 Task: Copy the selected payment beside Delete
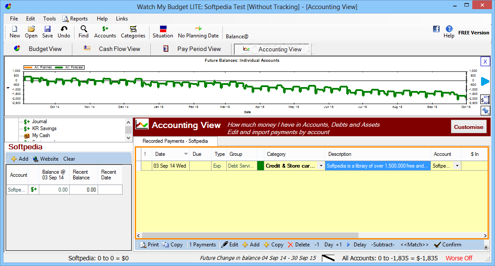274,245
